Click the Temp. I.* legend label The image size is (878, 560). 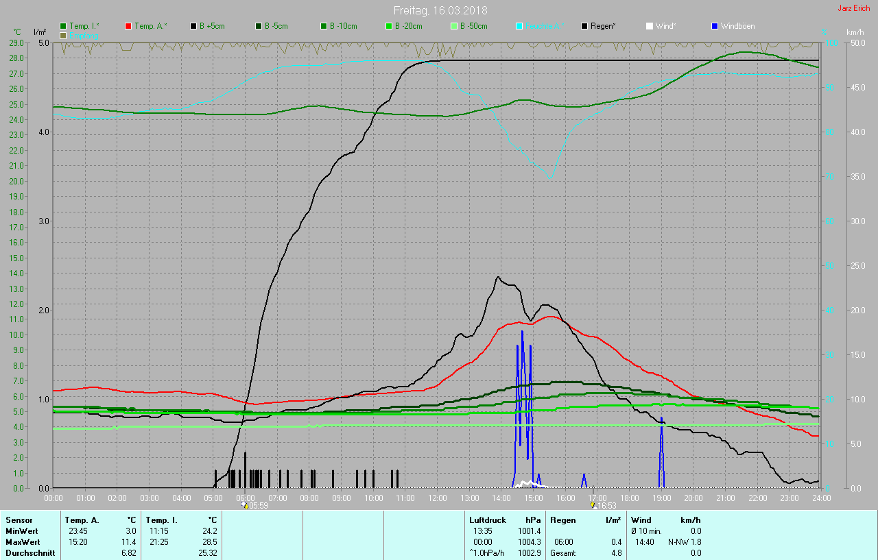pyautogui.click(x=84, y=26)
